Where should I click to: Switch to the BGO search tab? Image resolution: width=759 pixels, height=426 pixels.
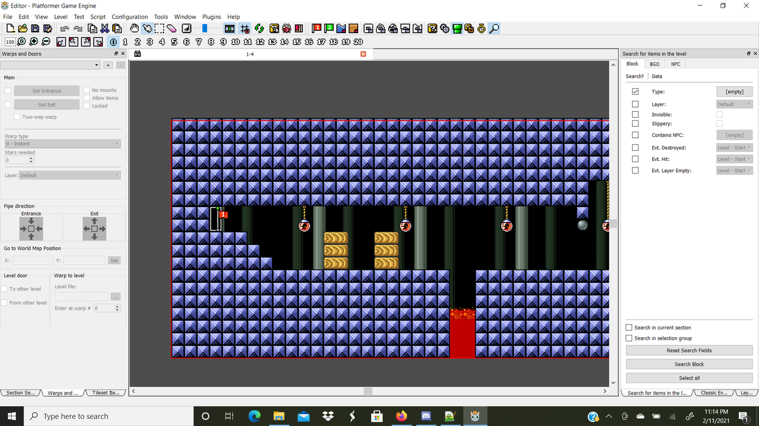654,64
